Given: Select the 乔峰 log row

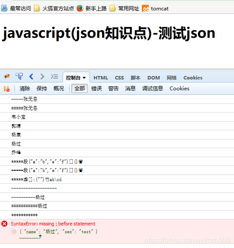Looking at the screenshot, I should pyautogui.click(x=117, y=152).
